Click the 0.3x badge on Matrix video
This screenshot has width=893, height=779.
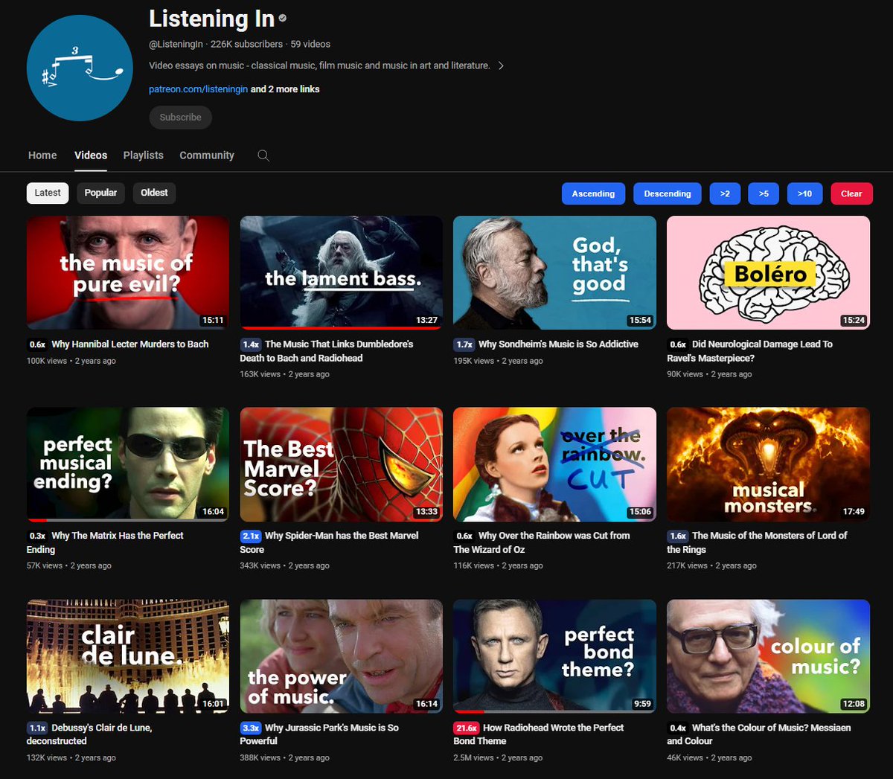coord(37,536)
